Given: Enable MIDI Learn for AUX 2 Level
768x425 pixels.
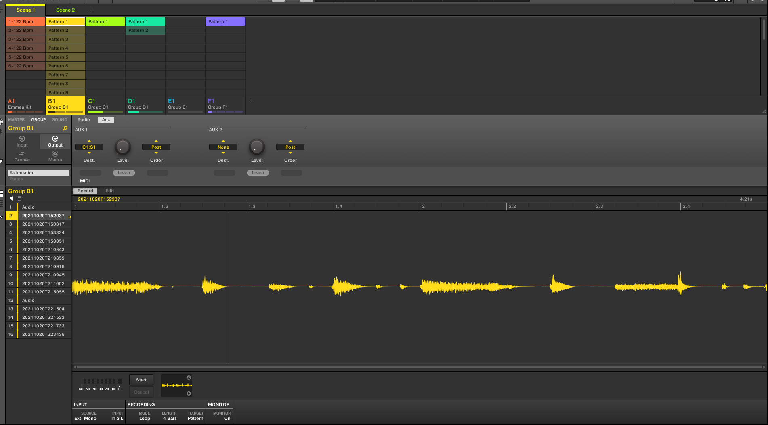Looking at the screenshot, I should pyautogui.click(x=258, y=173).
